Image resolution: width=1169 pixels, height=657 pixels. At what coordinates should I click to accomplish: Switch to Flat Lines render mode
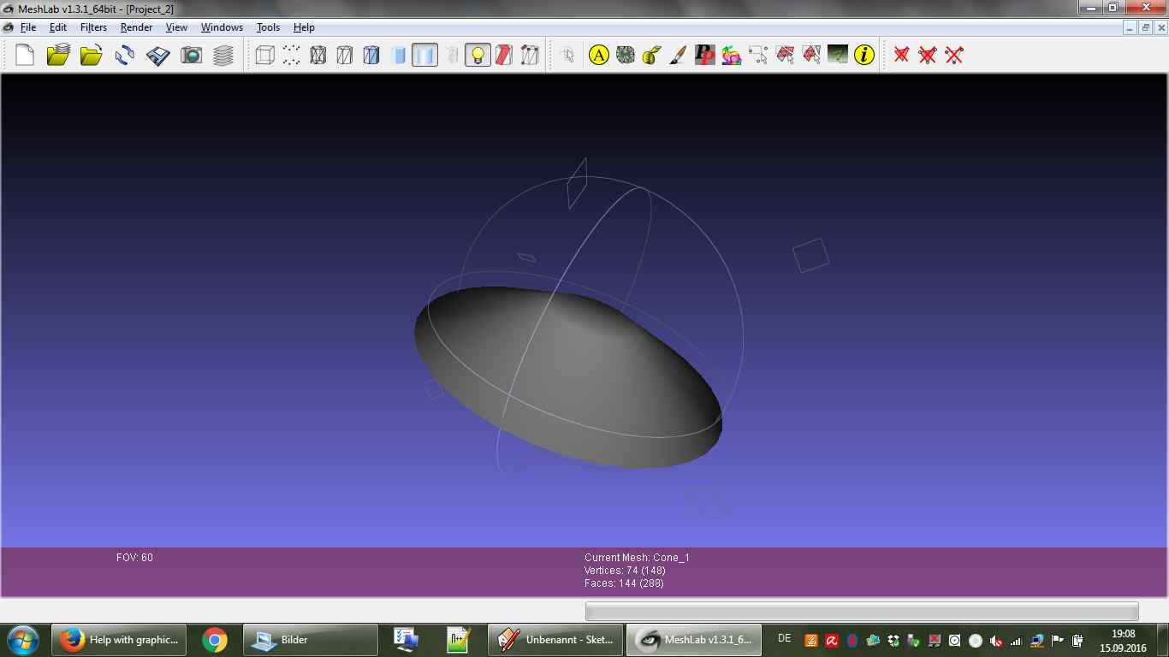pos(371,56)
